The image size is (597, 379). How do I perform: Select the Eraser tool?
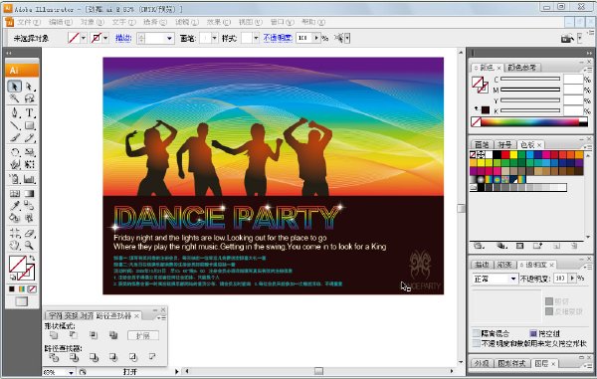click(29, 233)
